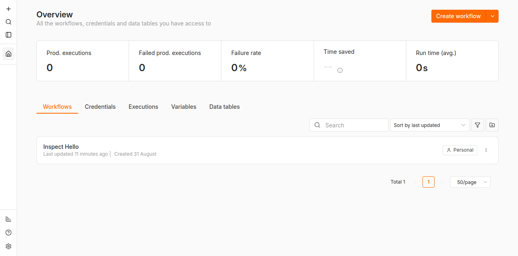Click the Run time (avg.) card

452,61
